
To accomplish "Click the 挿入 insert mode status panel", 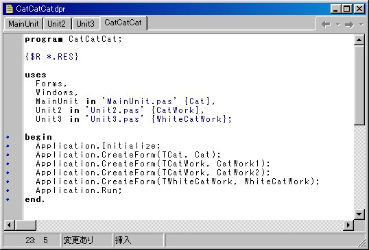I will (139, 240).
